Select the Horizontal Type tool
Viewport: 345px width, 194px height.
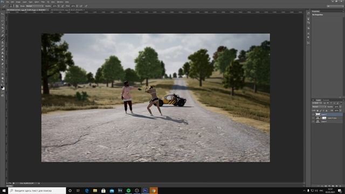click(3, 67)
